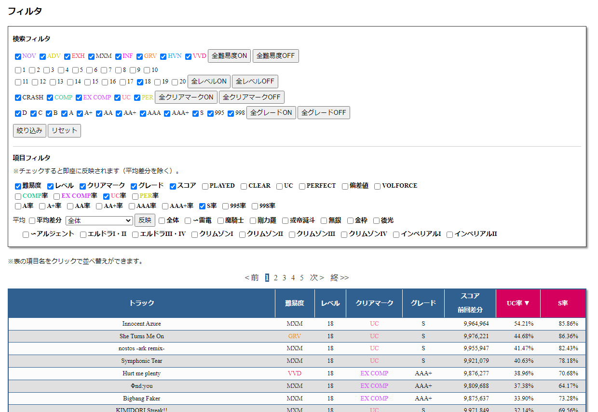Click the 全難易度ON button
The height and width of the screenshot is (412, 598).
tap(229, 56)
